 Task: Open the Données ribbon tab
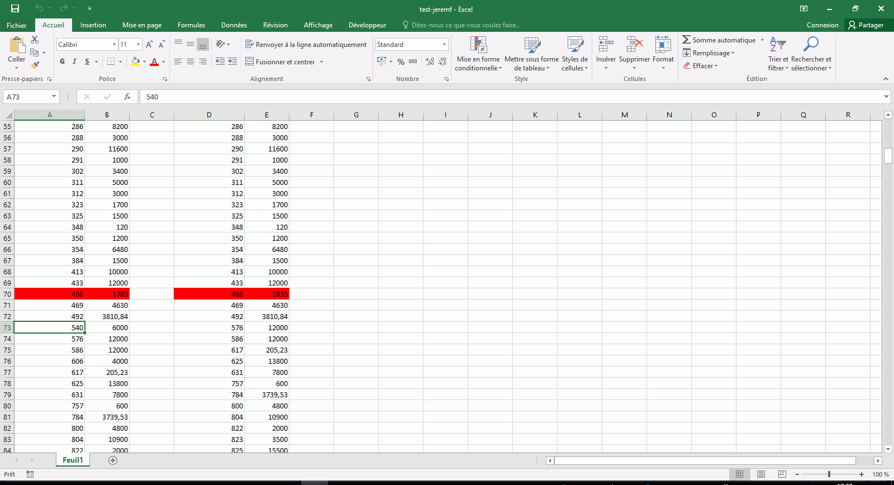[x=234, y=25]
